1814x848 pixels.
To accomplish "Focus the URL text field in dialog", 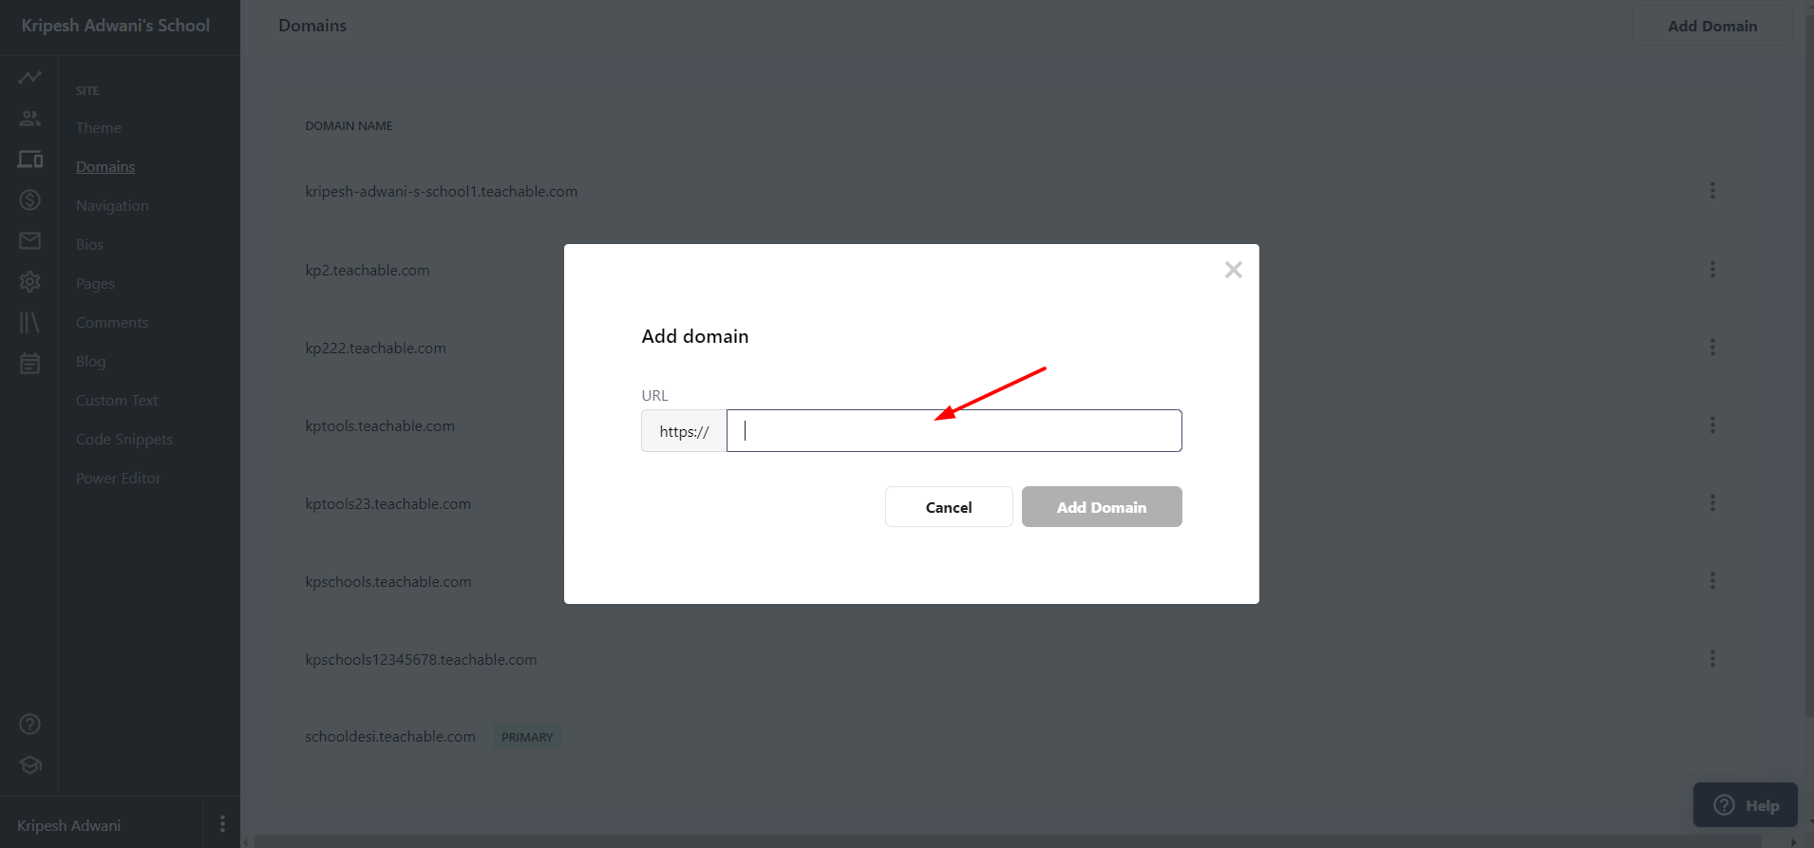I will coord(954,431).
